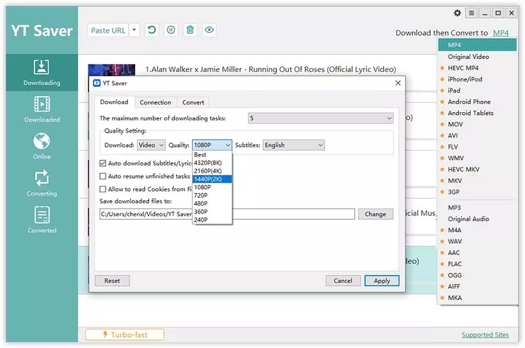Select MP3 audio output format
The width and height of the screenshot is (525, 348).
pos(478,208)
